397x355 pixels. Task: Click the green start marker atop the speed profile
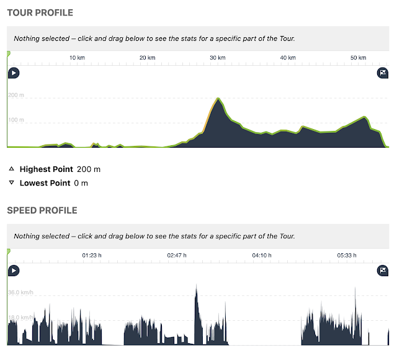pyautogui.click(x=8, y=251)
